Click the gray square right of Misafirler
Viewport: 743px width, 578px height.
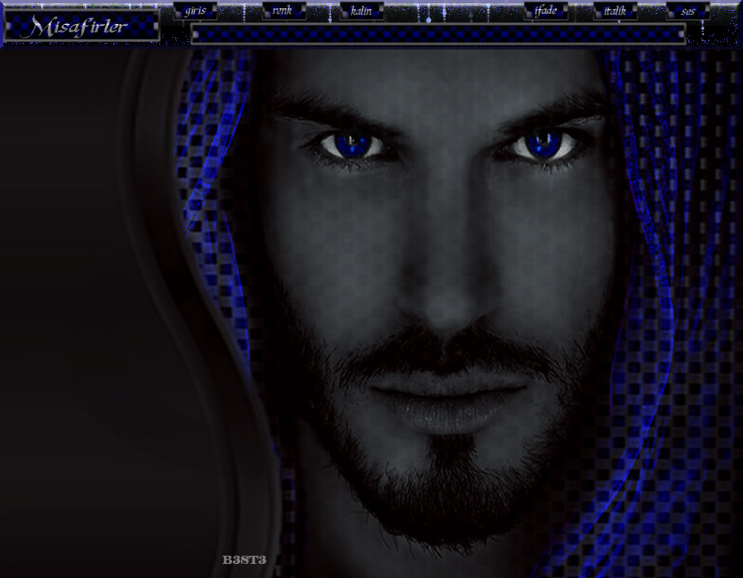click(x=154, y=26)
